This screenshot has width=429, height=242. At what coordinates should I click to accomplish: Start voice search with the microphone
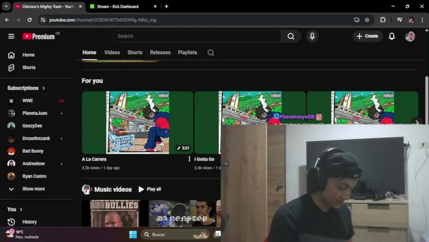[x=312, y=36]
